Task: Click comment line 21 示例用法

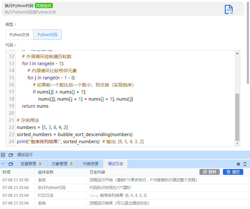Action: (x=28, y=120)
